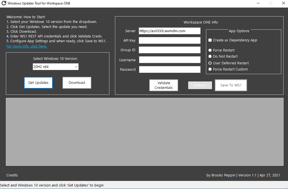Click the 'Select Windows 10 Version' label
The height and width of the screenshot is (189, 288).
[x=55, y=58]
